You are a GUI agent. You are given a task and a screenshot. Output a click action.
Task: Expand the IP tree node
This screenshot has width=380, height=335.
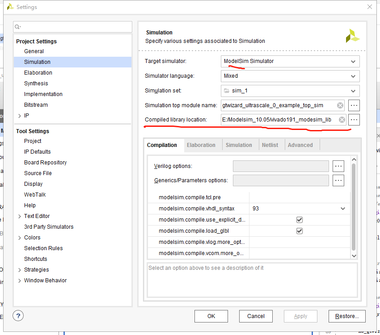[x=20, y=116]
